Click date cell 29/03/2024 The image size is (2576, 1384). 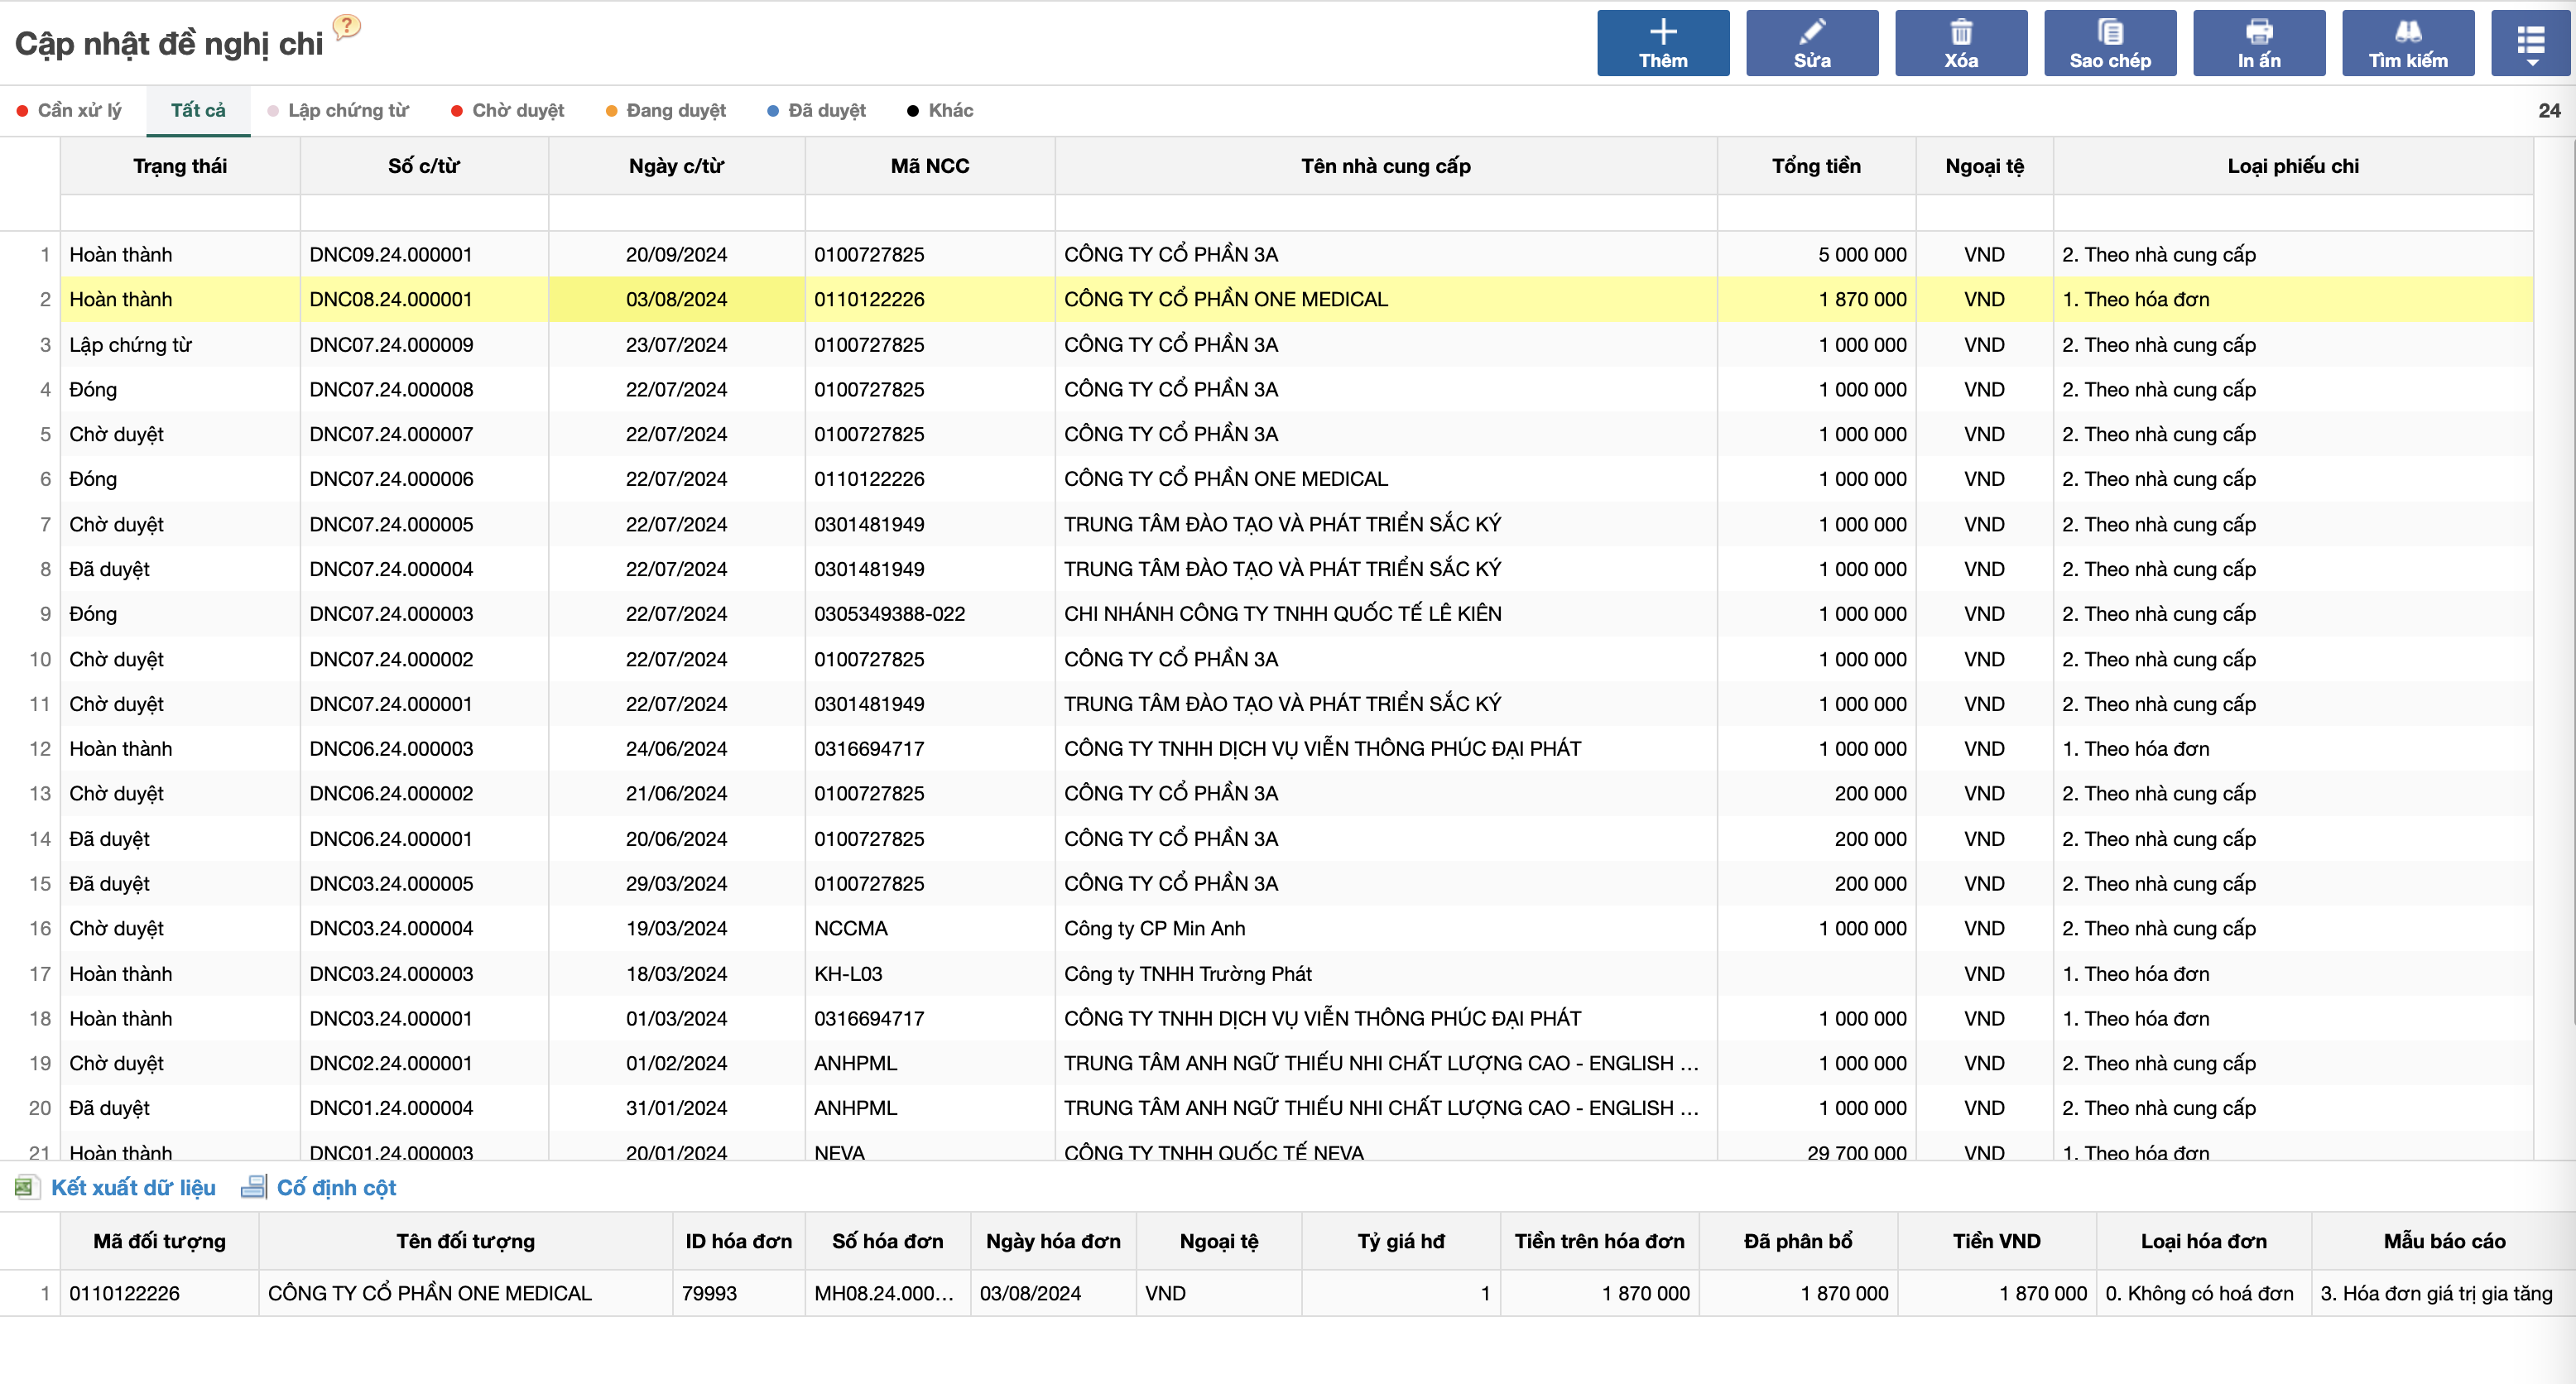677,884
